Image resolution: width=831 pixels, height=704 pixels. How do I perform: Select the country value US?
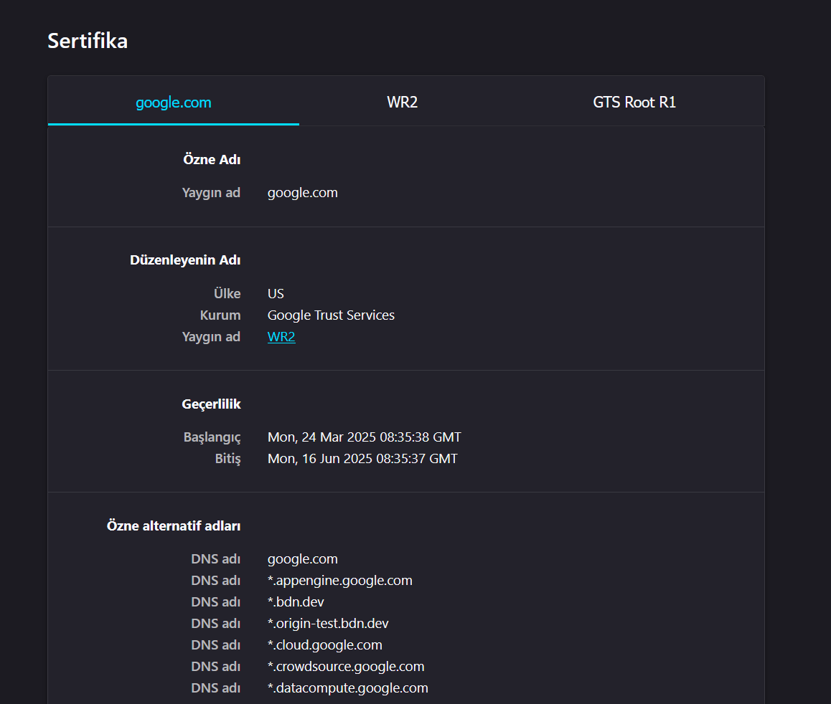(276, 294)
